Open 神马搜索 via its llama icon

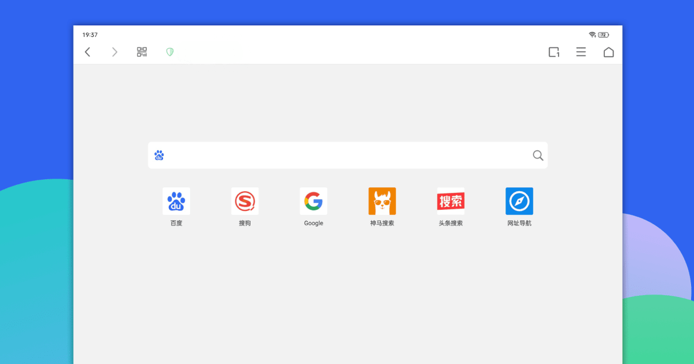coord(382,201)
